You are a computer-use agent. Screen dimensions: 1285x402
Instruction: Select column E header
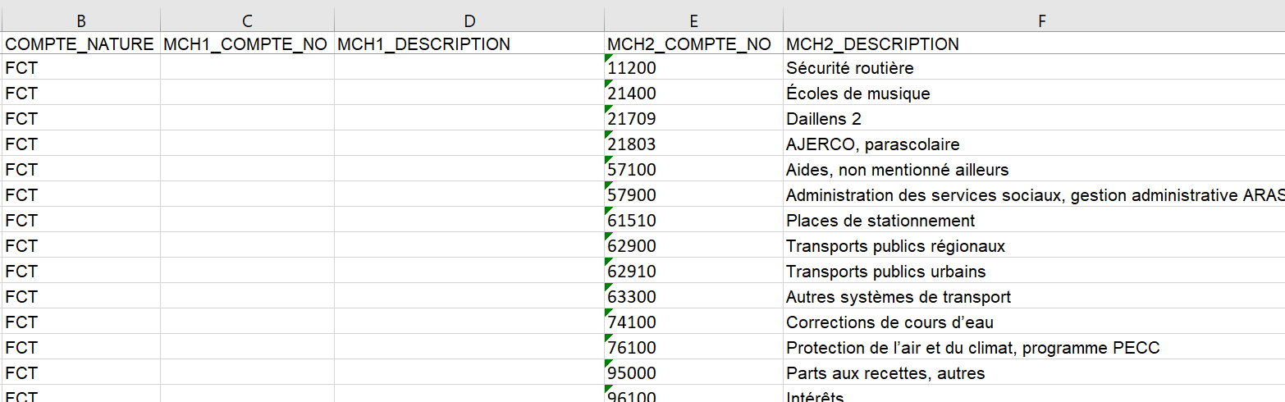[x=693, y=21]
